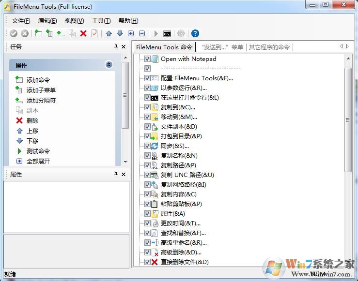Viewport: 358px width, 281px height.
Task: Click 下移 in the task panel
Action: click(x=32, y=141)
